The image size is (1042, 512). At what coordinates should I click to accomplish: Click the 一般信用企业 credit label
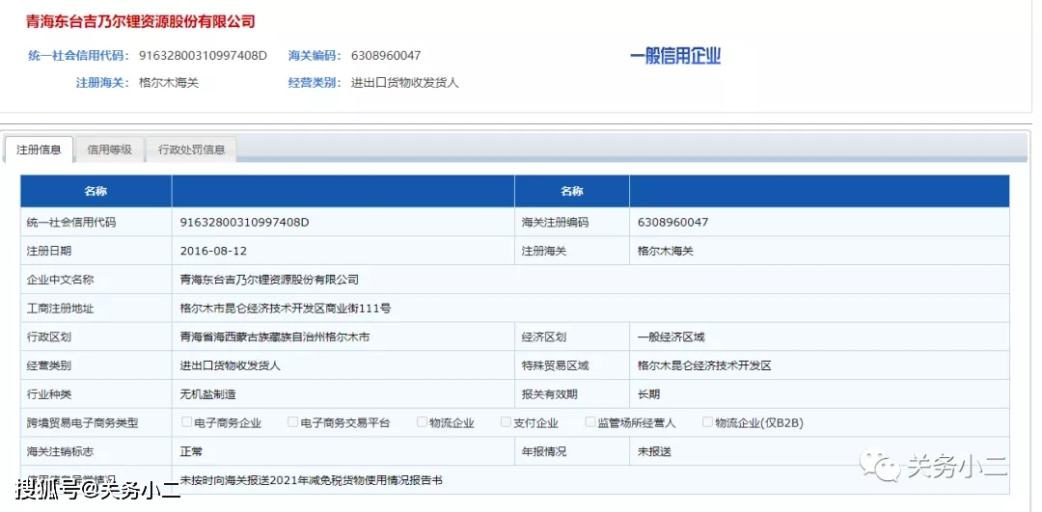click(x=675, y=56)
